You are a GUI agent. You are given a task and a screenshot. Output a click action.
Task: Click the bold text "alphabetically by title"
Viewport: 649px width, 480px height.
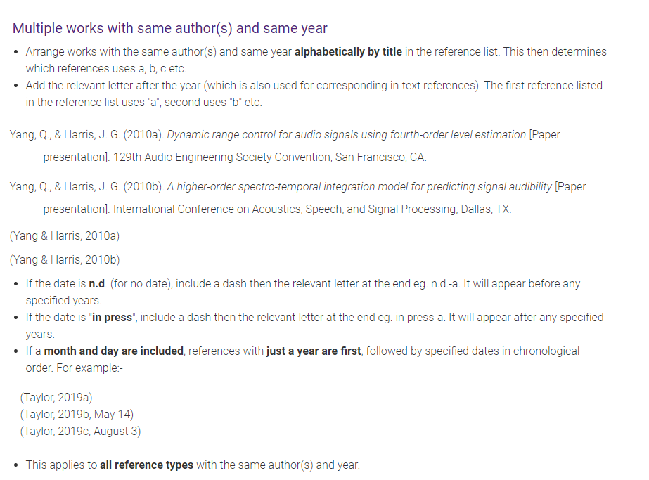(x=348, y=52)
